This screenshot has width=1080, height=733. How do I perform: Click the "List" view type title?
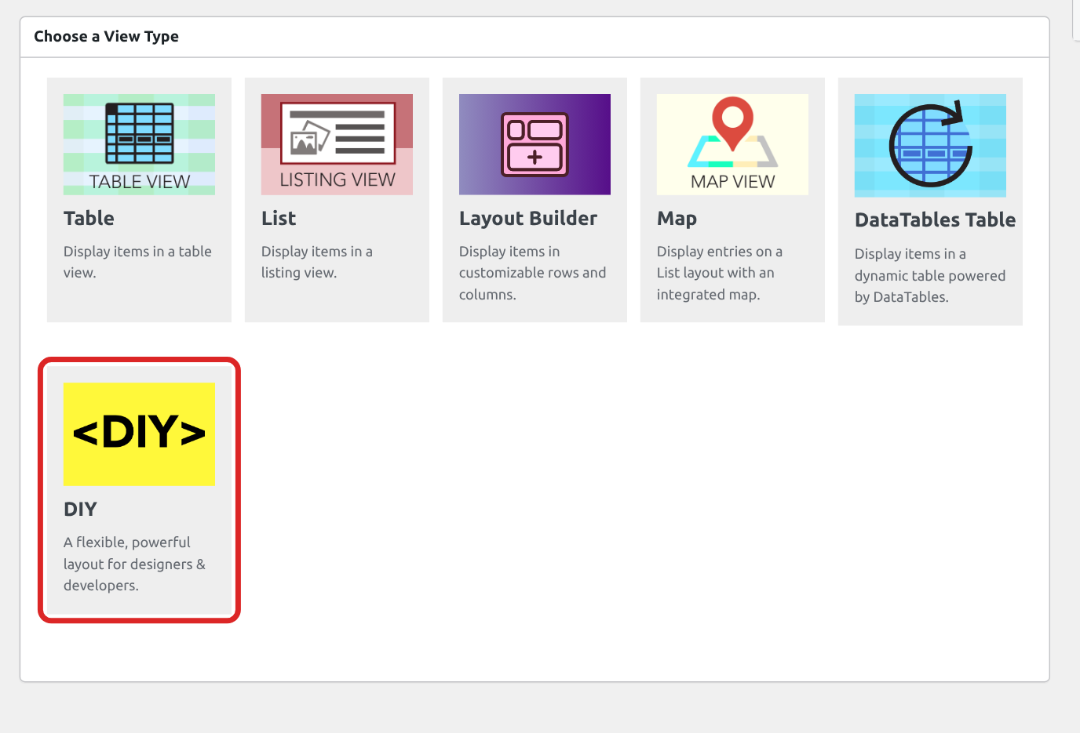tap(279, 219)
